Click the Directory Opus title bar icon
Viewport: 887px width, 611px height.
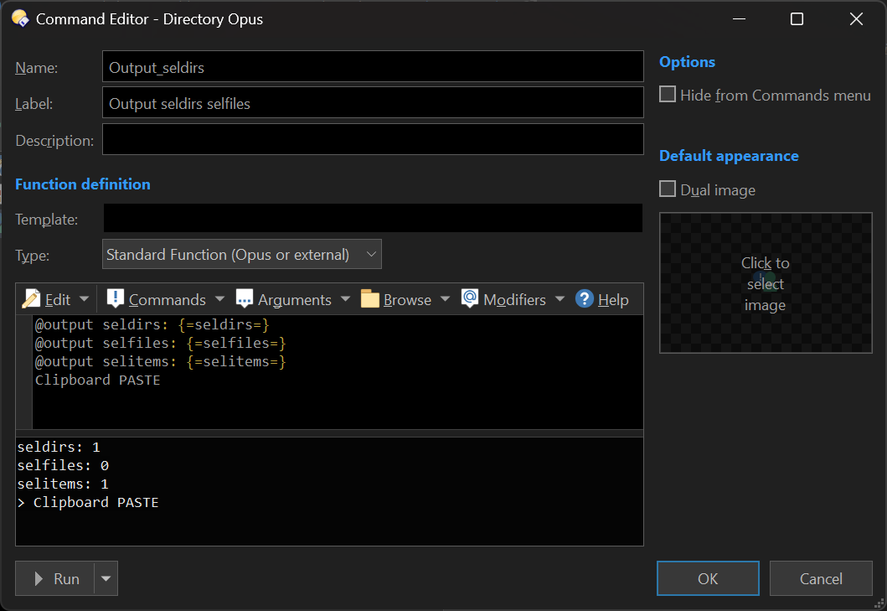(x=20, y=18)
